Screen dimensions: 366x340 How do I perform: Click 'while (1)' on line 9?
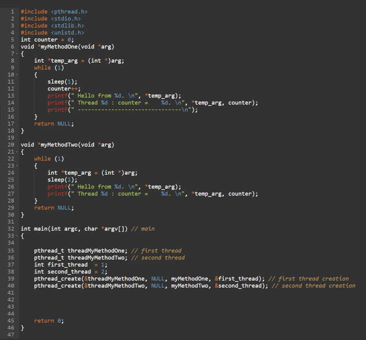click(49, 67)
